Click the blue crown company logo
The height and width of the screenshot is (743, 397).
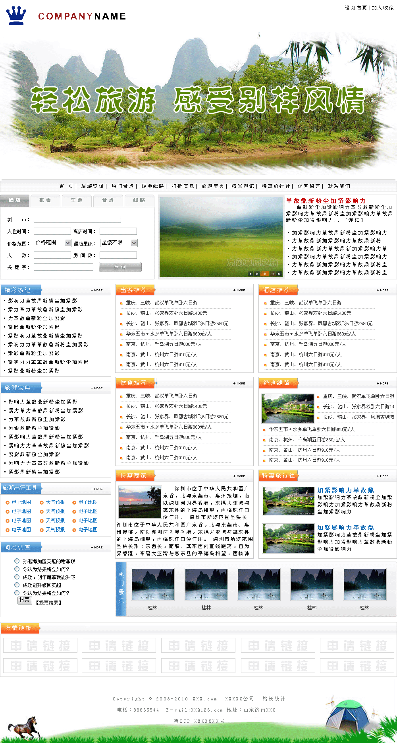pos(16,16)
